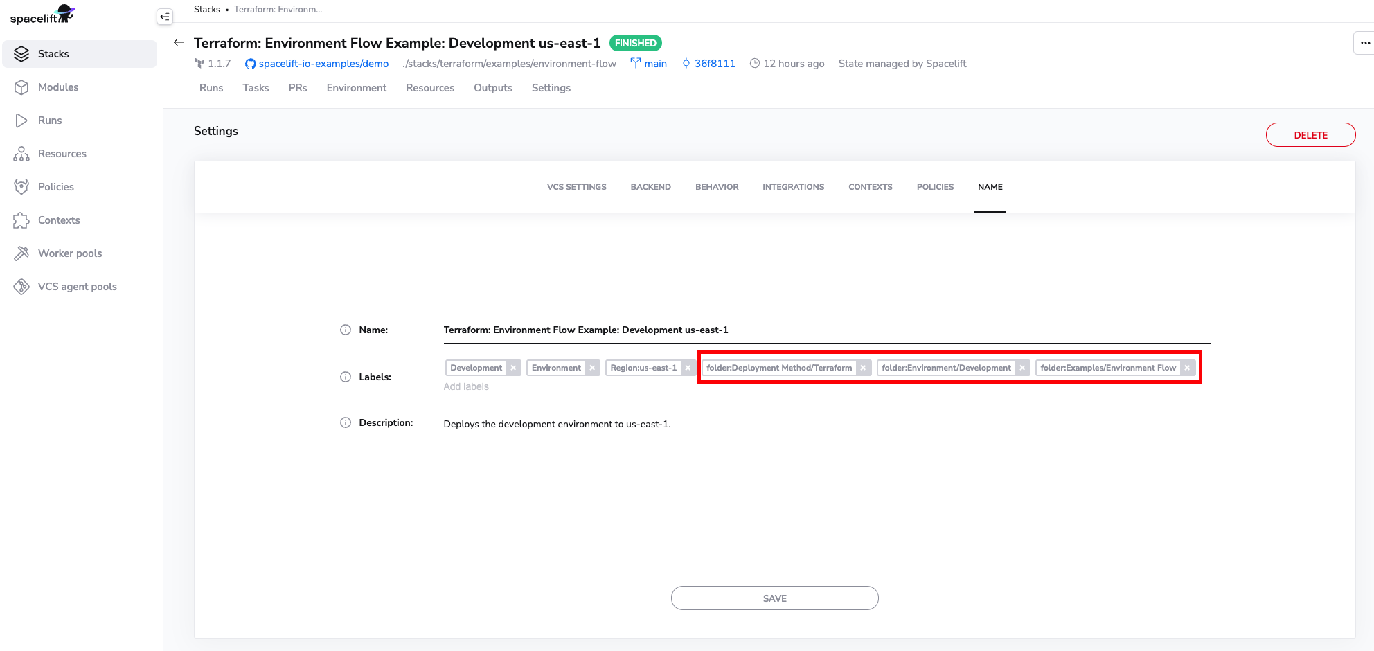Open the three-dots more options menu

1364,43
